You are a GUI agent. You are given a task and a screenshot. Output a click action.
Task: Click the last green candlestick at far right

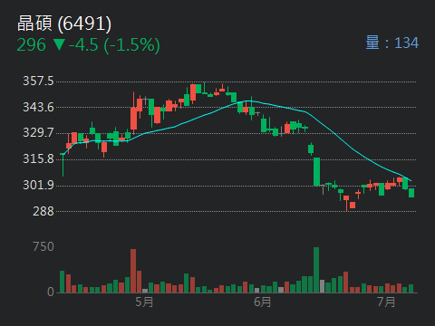click(411, 193)
